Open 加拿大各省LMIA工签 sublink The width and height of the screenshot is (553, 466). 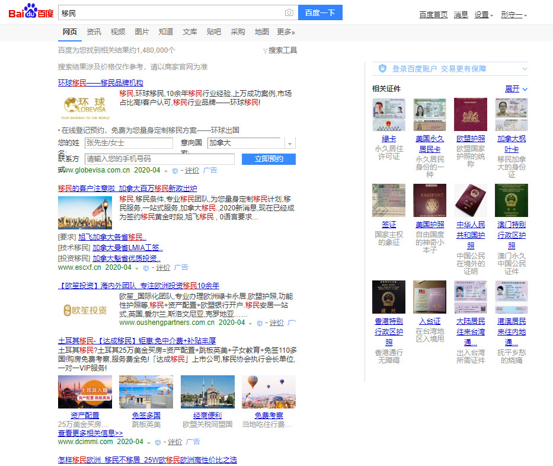coord(127,248)
